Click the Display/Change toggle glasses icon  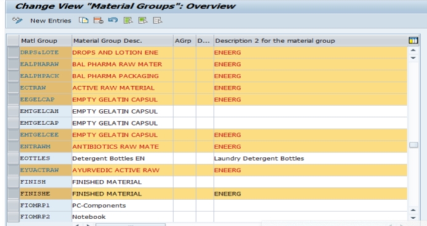pos(17,20)
